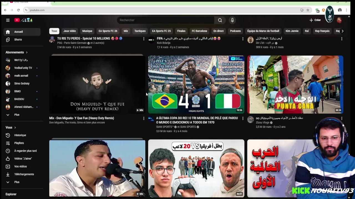Select the Rap français chip
Screen dimensions: 355x199
[322, 31]
